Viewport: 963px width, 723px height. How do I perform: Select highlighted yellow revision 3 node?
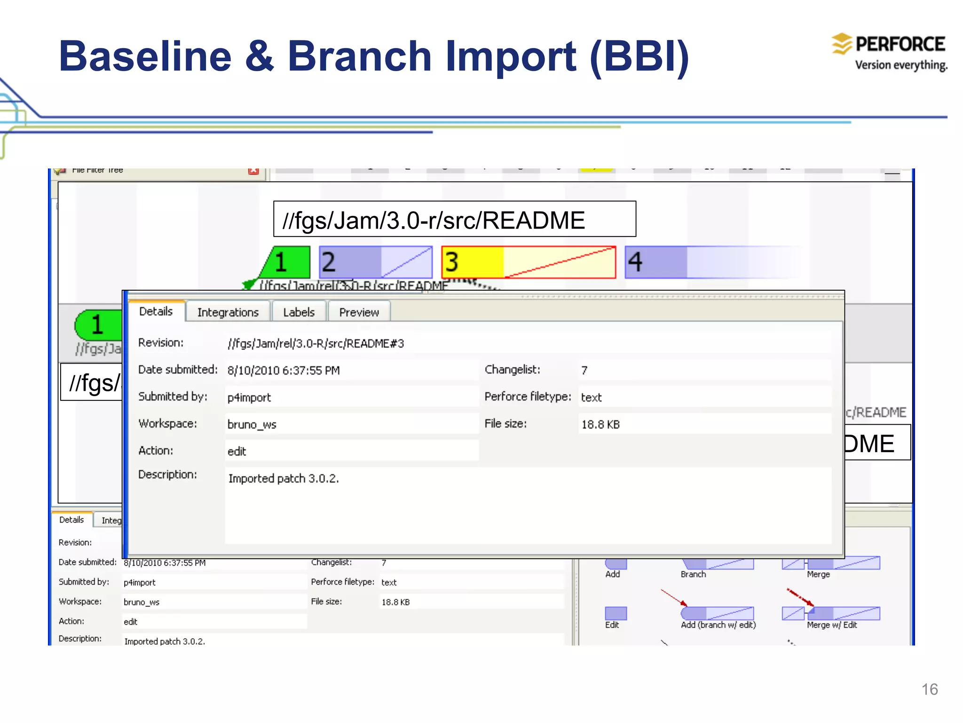tap(529, 262)
